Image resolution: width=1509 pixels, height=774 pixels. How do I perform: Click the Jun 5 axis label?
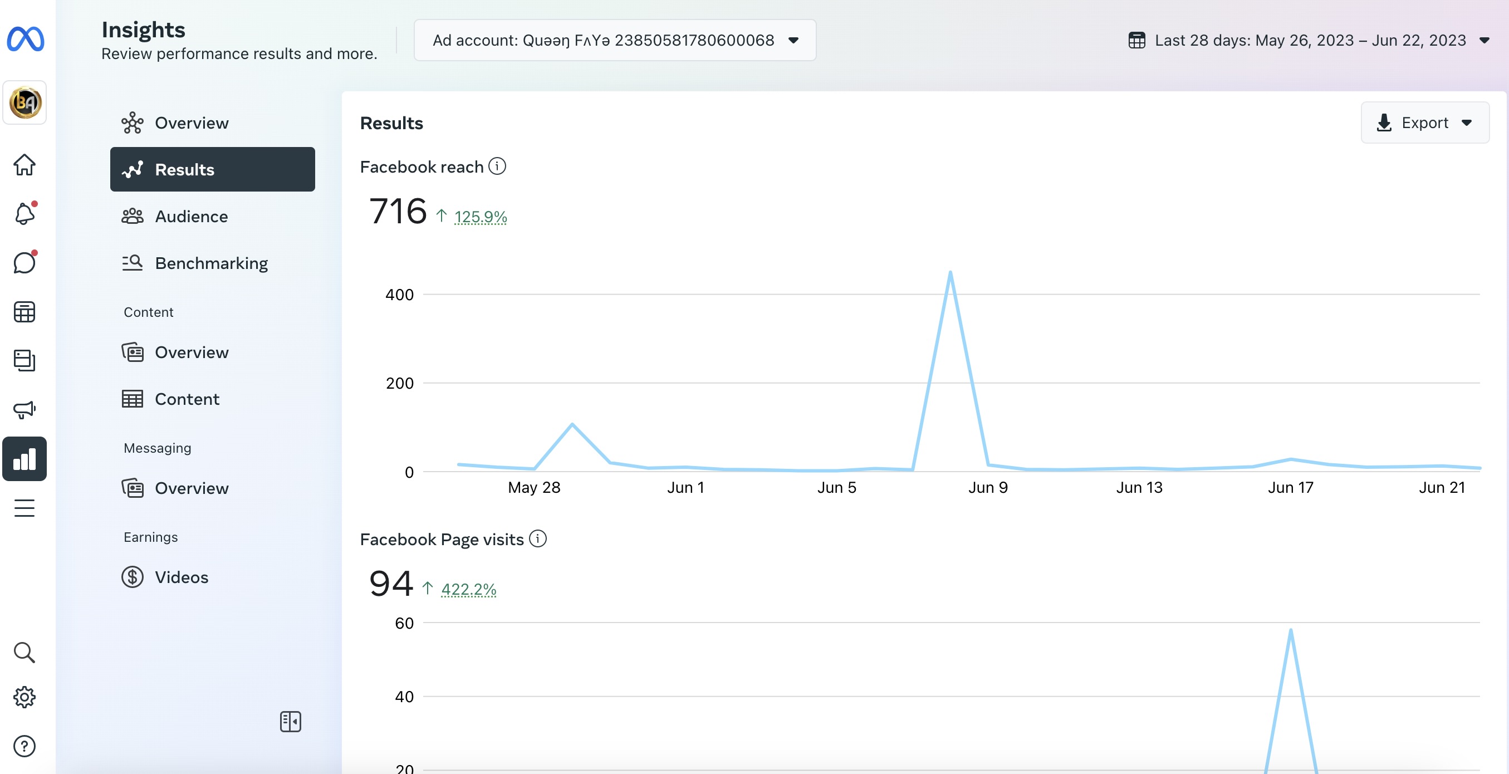836,487
